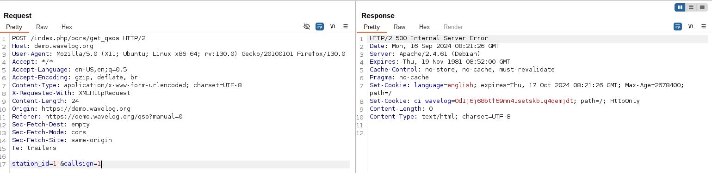The width and height of the screenshot is (712, 173).
Task: Open Response panel hamburger menu
Action: (703, 27)
